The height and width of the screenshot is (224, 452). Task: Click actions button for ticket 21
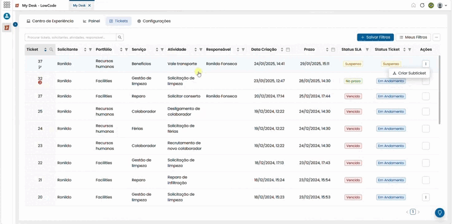tap(426, 180)
